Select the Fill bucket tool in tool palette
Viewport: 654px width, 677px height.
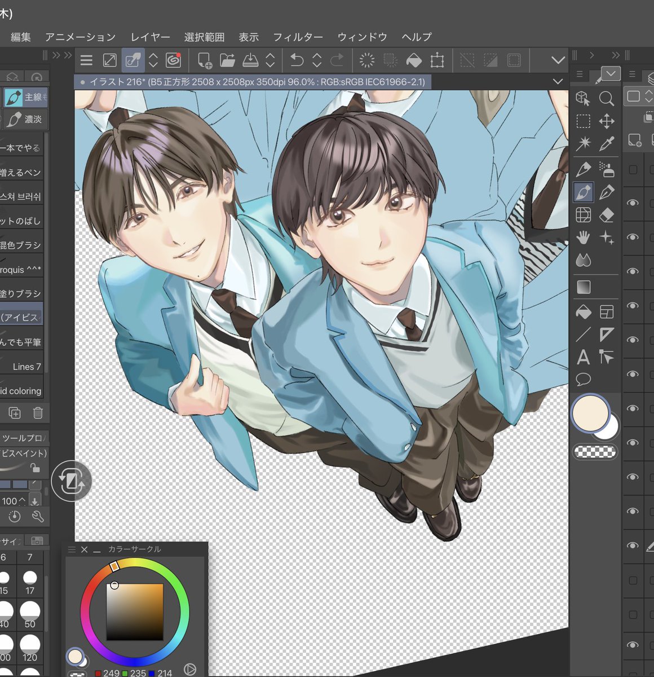click(x=583, y=311)
